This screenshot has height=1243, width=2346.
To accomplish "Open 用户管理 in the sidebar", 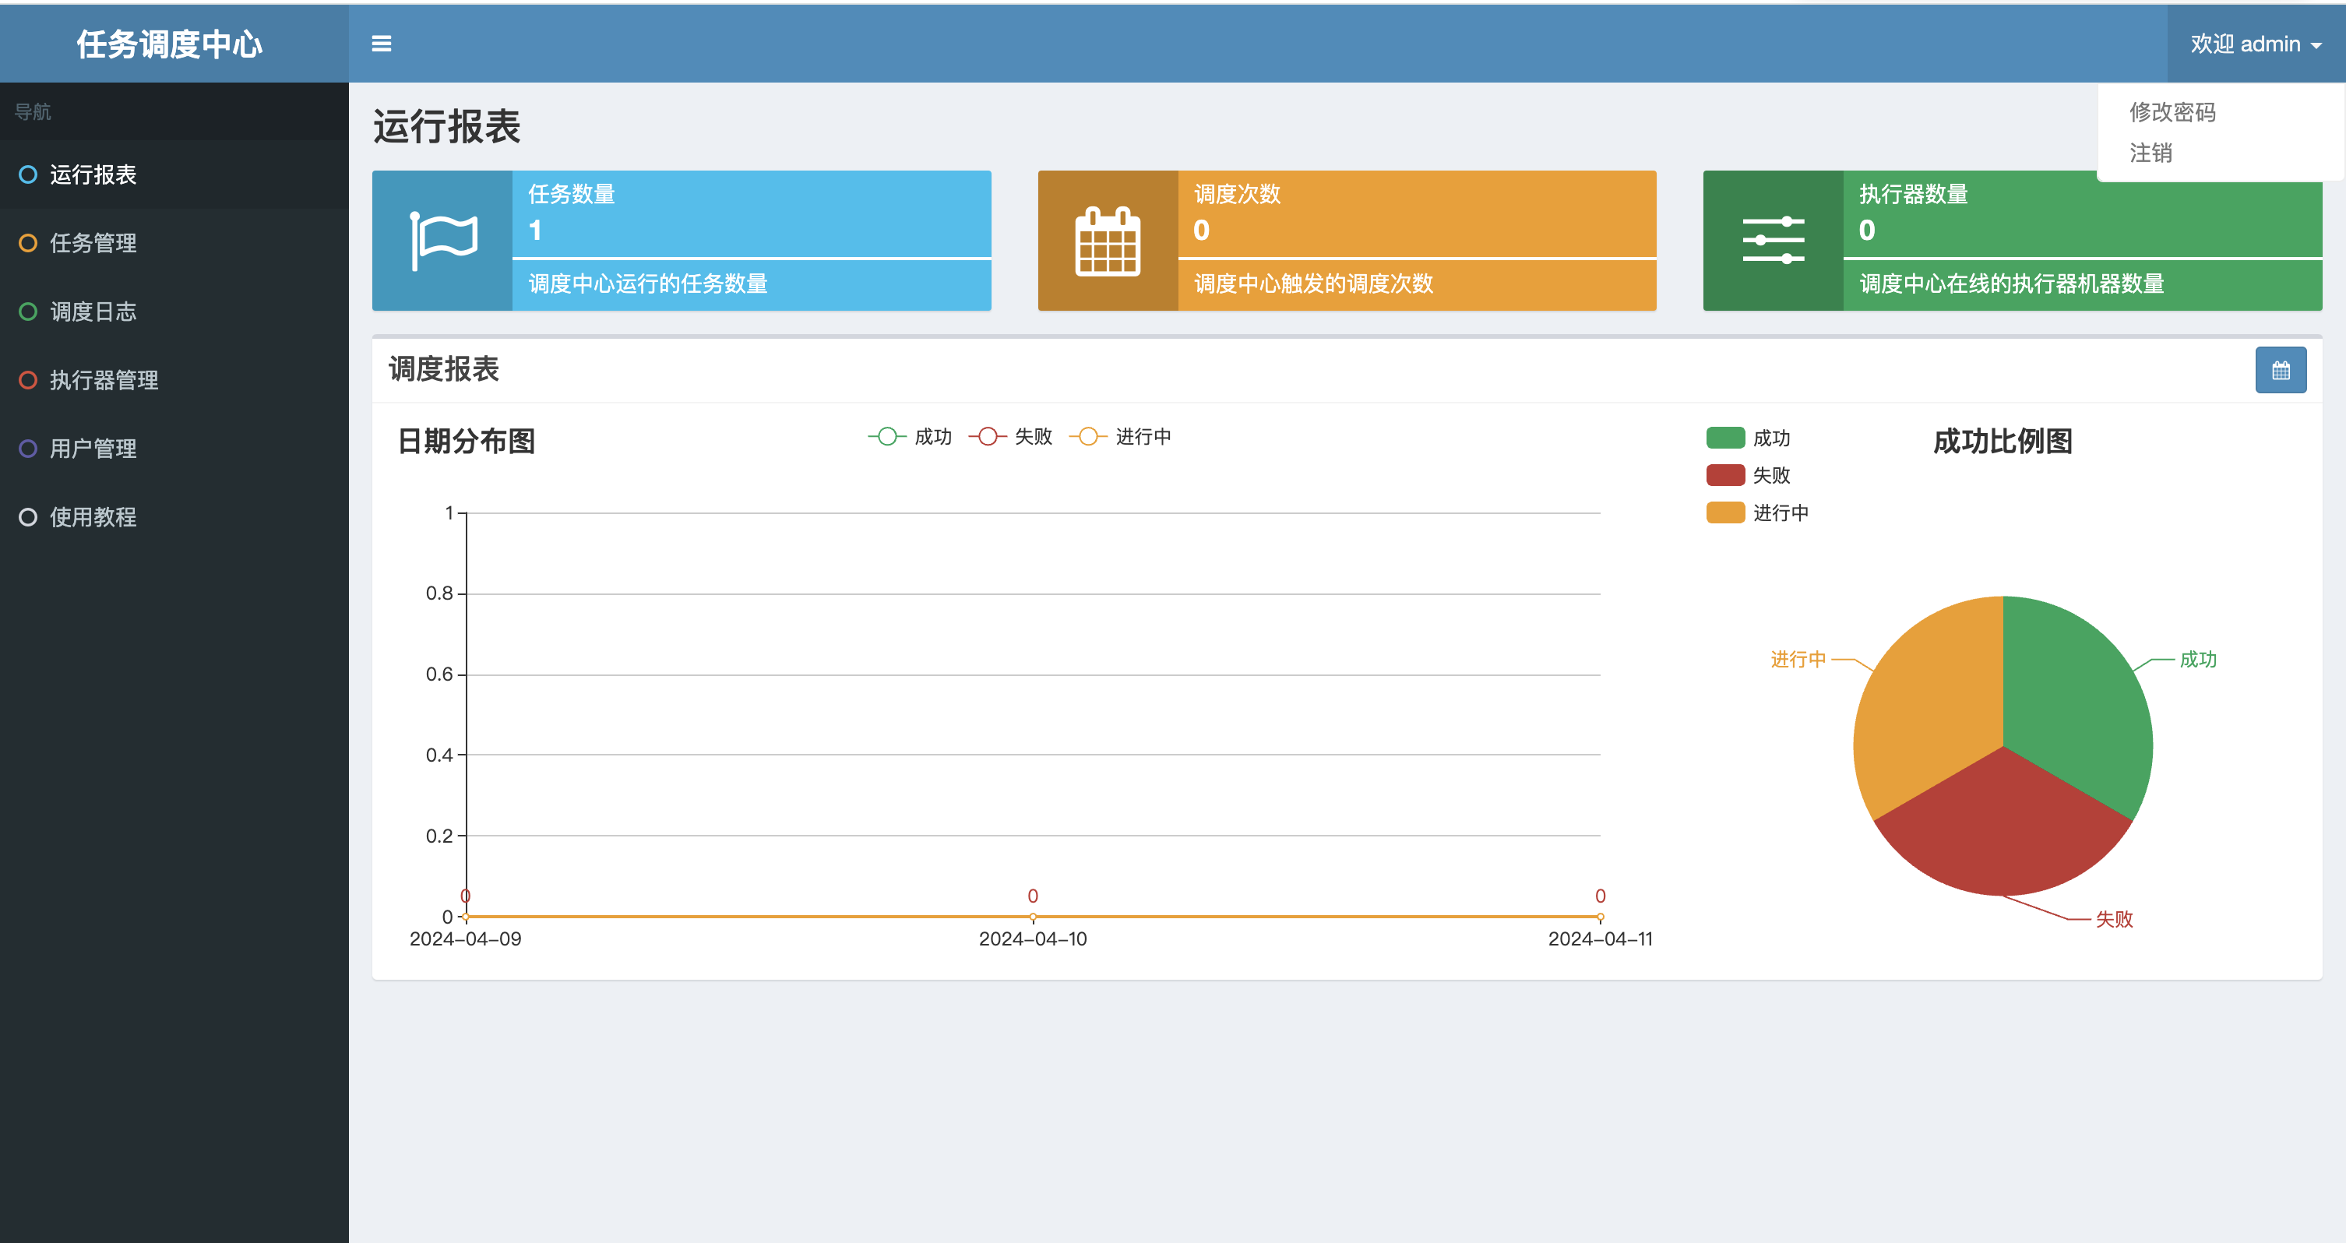I will [x=174, y=448].
